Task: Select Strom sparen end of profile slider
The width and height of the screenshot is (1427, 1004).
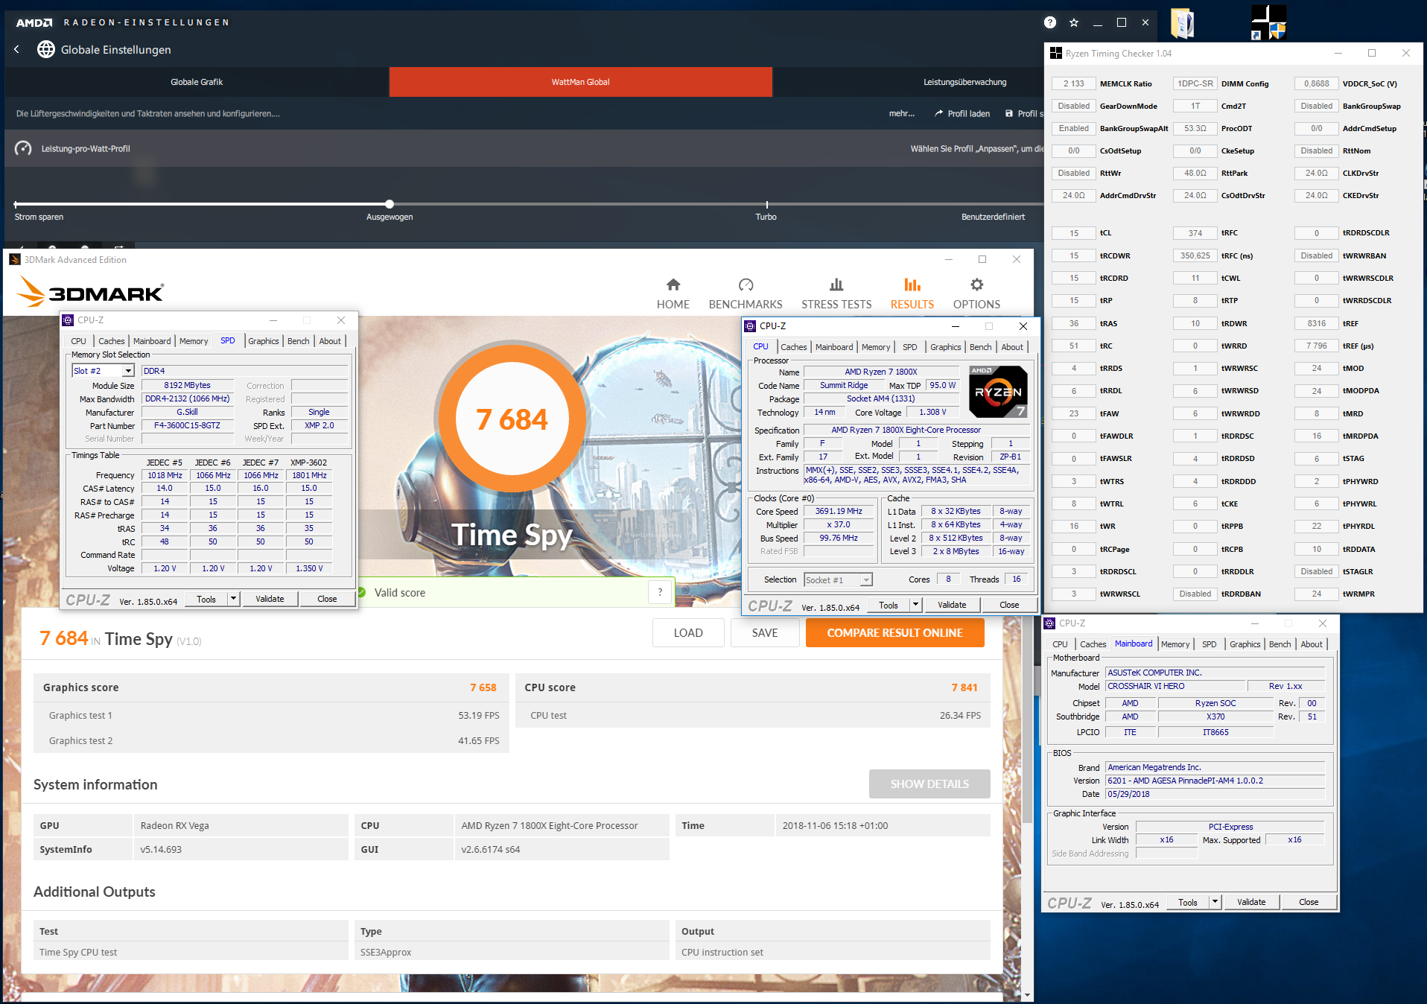Action: coord(16,203)
